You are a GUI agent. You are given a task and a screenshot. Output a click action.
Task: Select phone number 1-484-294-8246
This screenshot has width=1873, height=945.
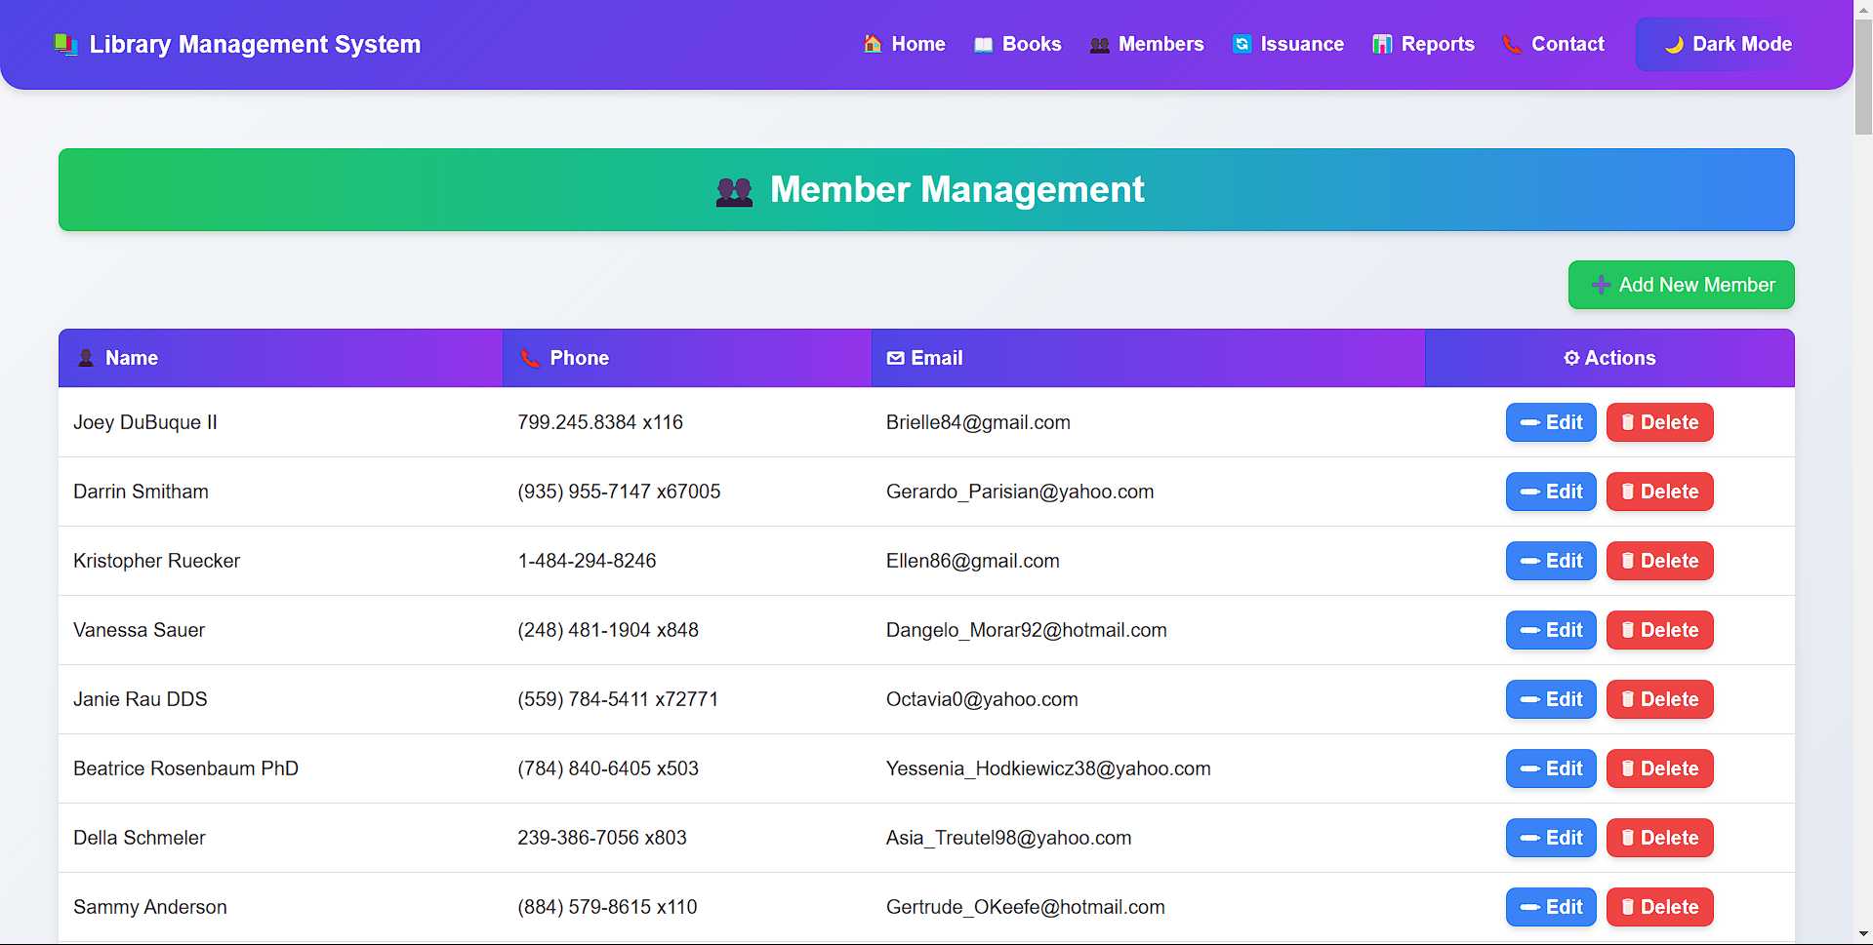click(587, 561)
